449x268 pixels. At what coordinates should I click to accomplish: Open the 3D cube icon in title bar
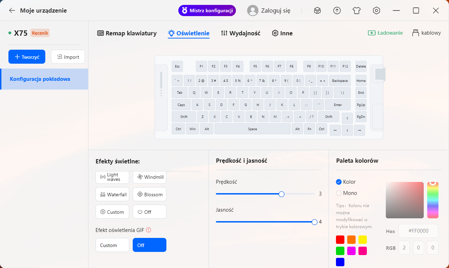point(317,10)
